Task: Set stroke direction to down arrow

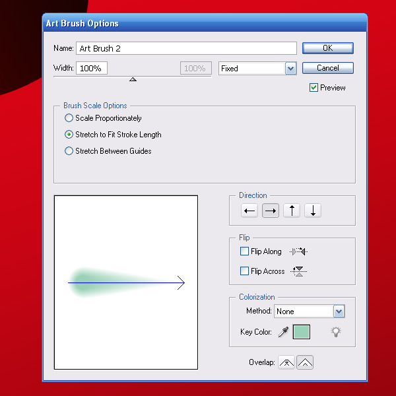Action: (313, 211)
